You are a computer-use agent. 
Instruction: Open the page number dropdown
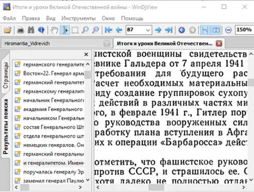coord(148,30)
